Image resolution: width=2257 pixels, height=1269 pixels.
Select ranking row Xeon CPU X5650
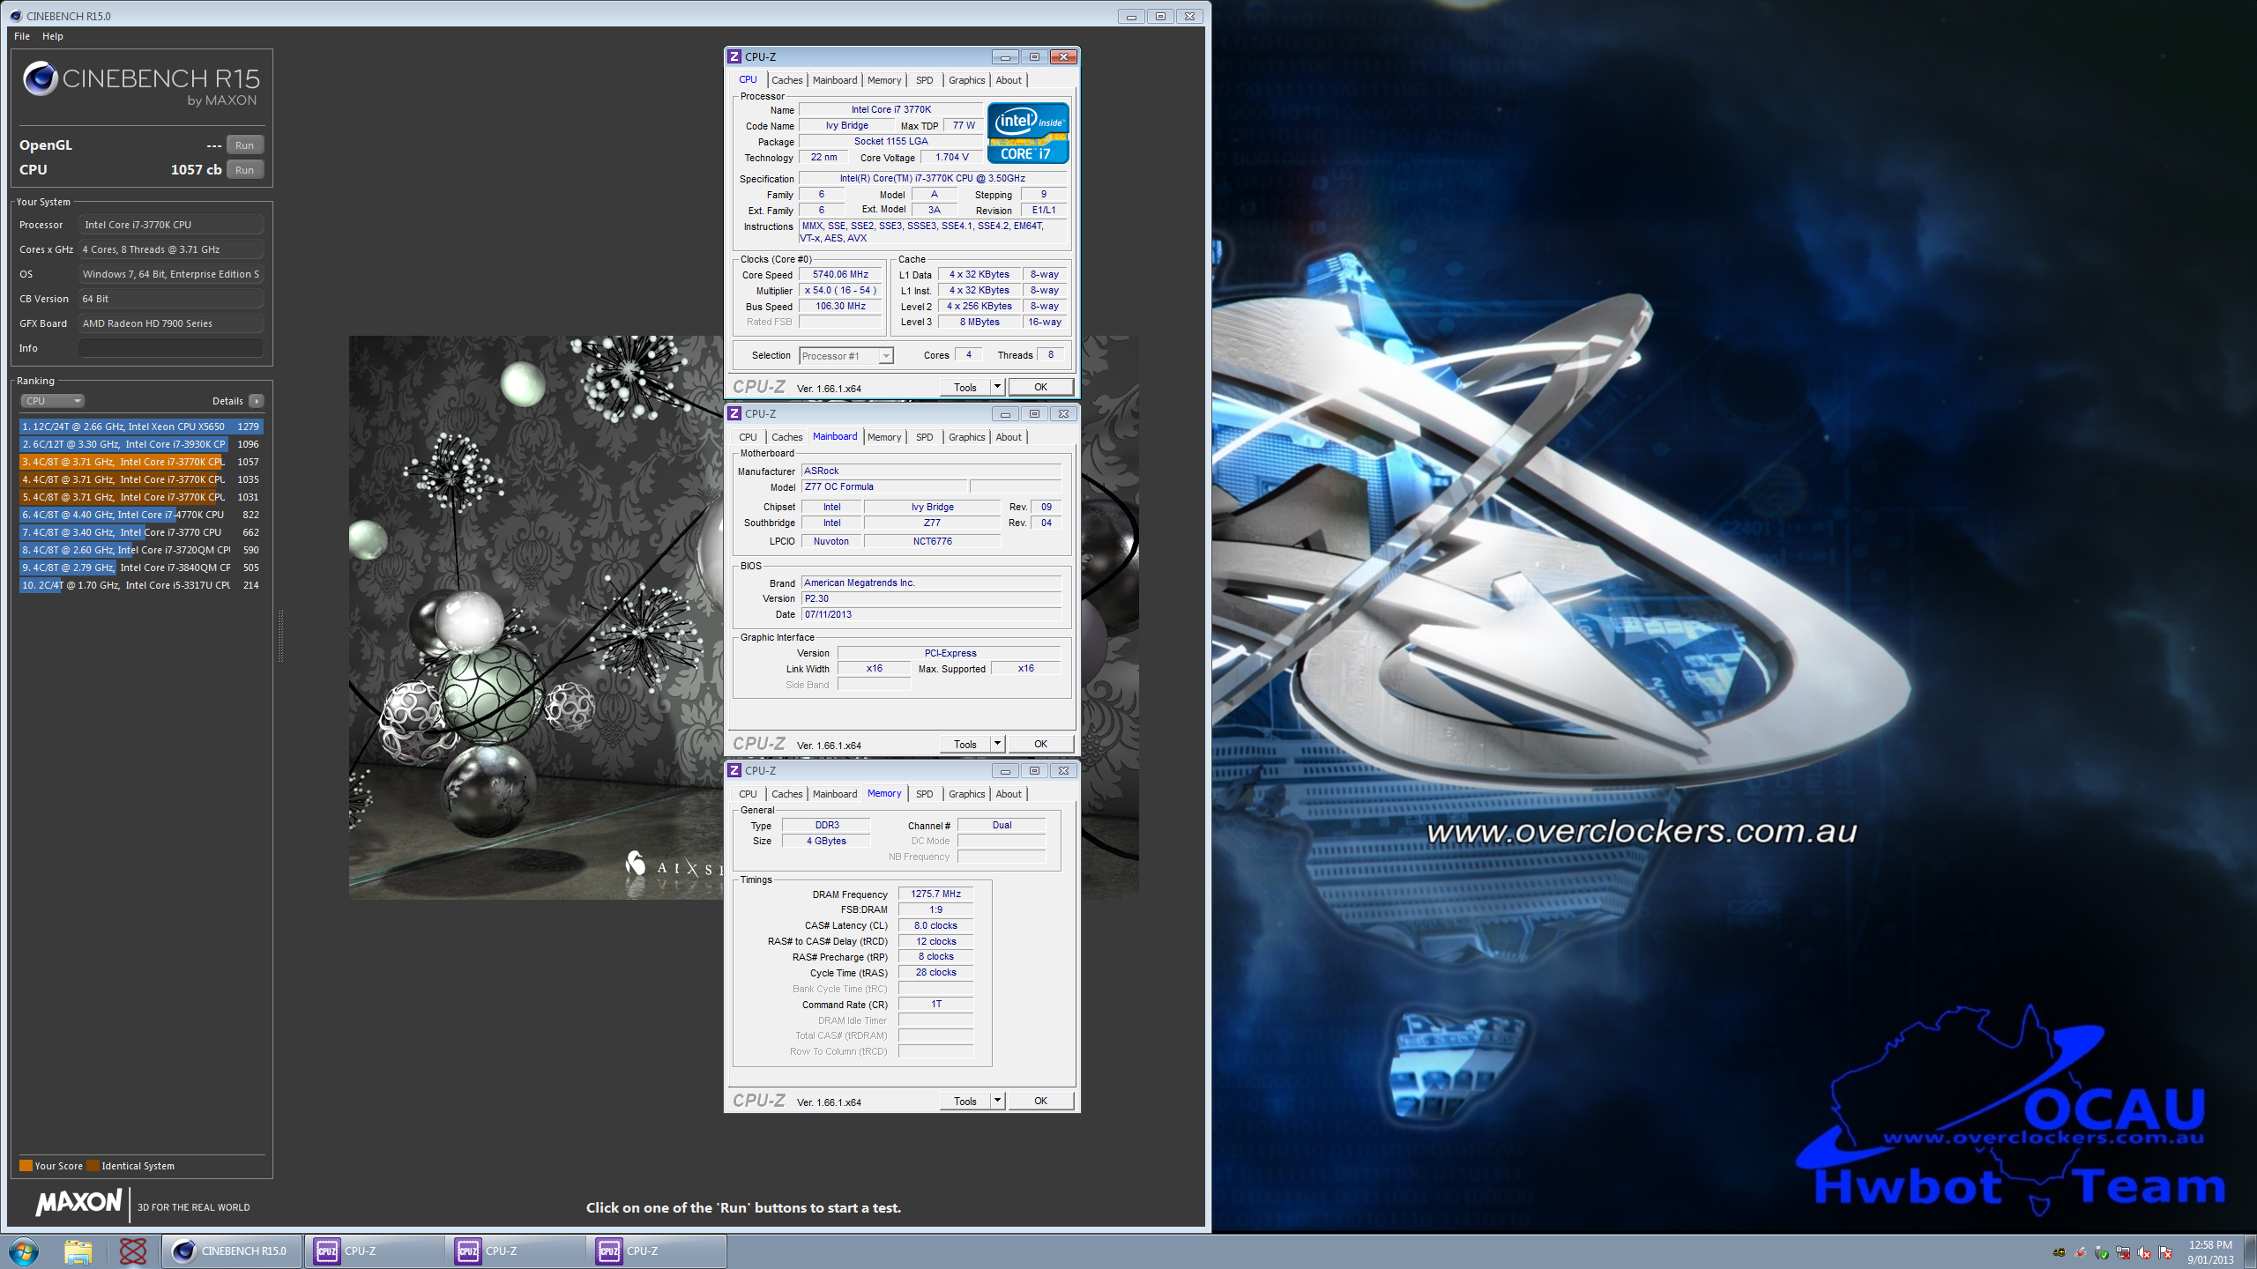tap(141, 427)
